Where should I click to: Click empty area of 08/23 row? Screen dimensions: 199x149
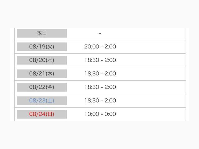pos(151,101)
